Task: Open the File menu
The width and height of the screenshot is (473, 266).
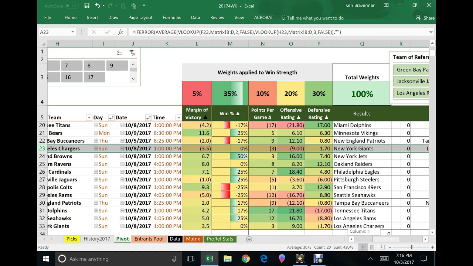Action: tap(48, 18)
